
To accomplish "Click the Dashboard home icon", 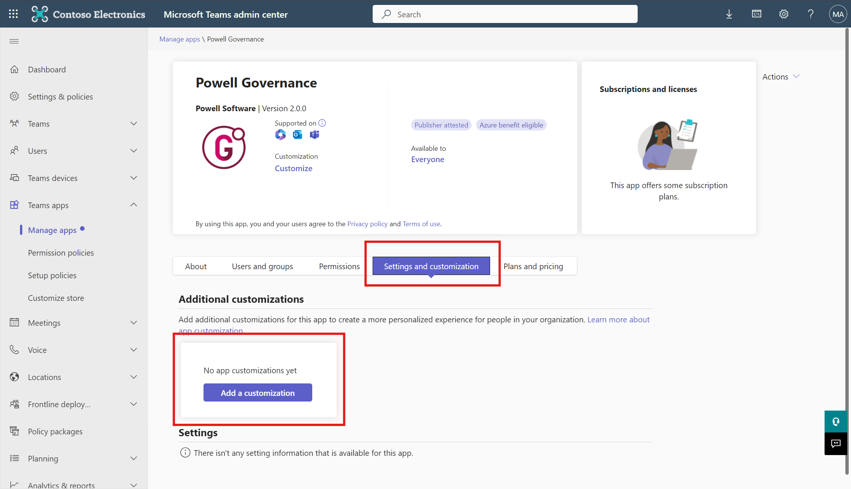I will (14, 69).
